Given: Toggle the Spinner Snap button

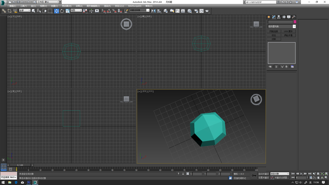Looking at the screenshot, I should pyautogui.click(x=120, y=11).
